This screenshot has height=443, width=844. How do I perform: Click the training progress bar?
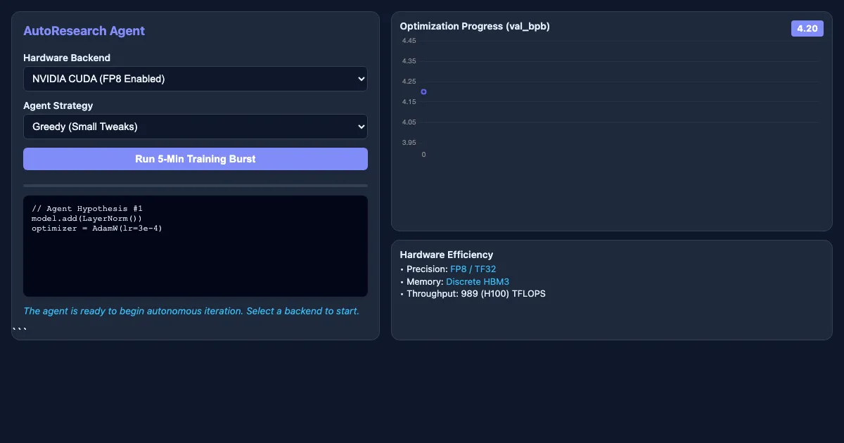196,186
